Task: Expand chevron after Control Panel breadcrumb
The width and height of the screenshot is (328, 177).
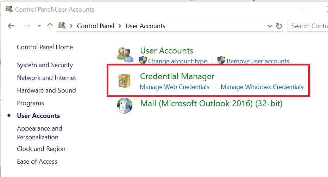Action: point(120,26)
